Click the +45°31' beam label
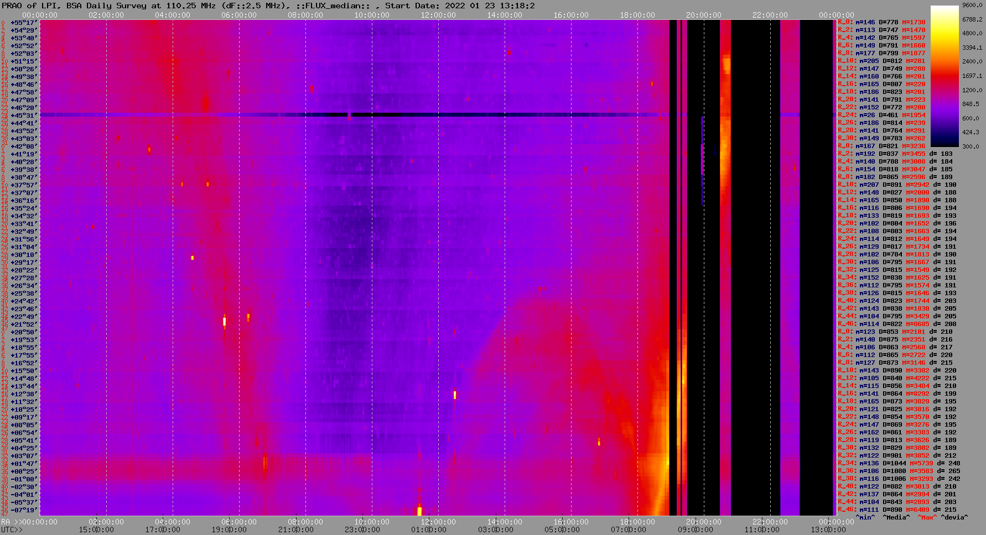 [24, 116]
